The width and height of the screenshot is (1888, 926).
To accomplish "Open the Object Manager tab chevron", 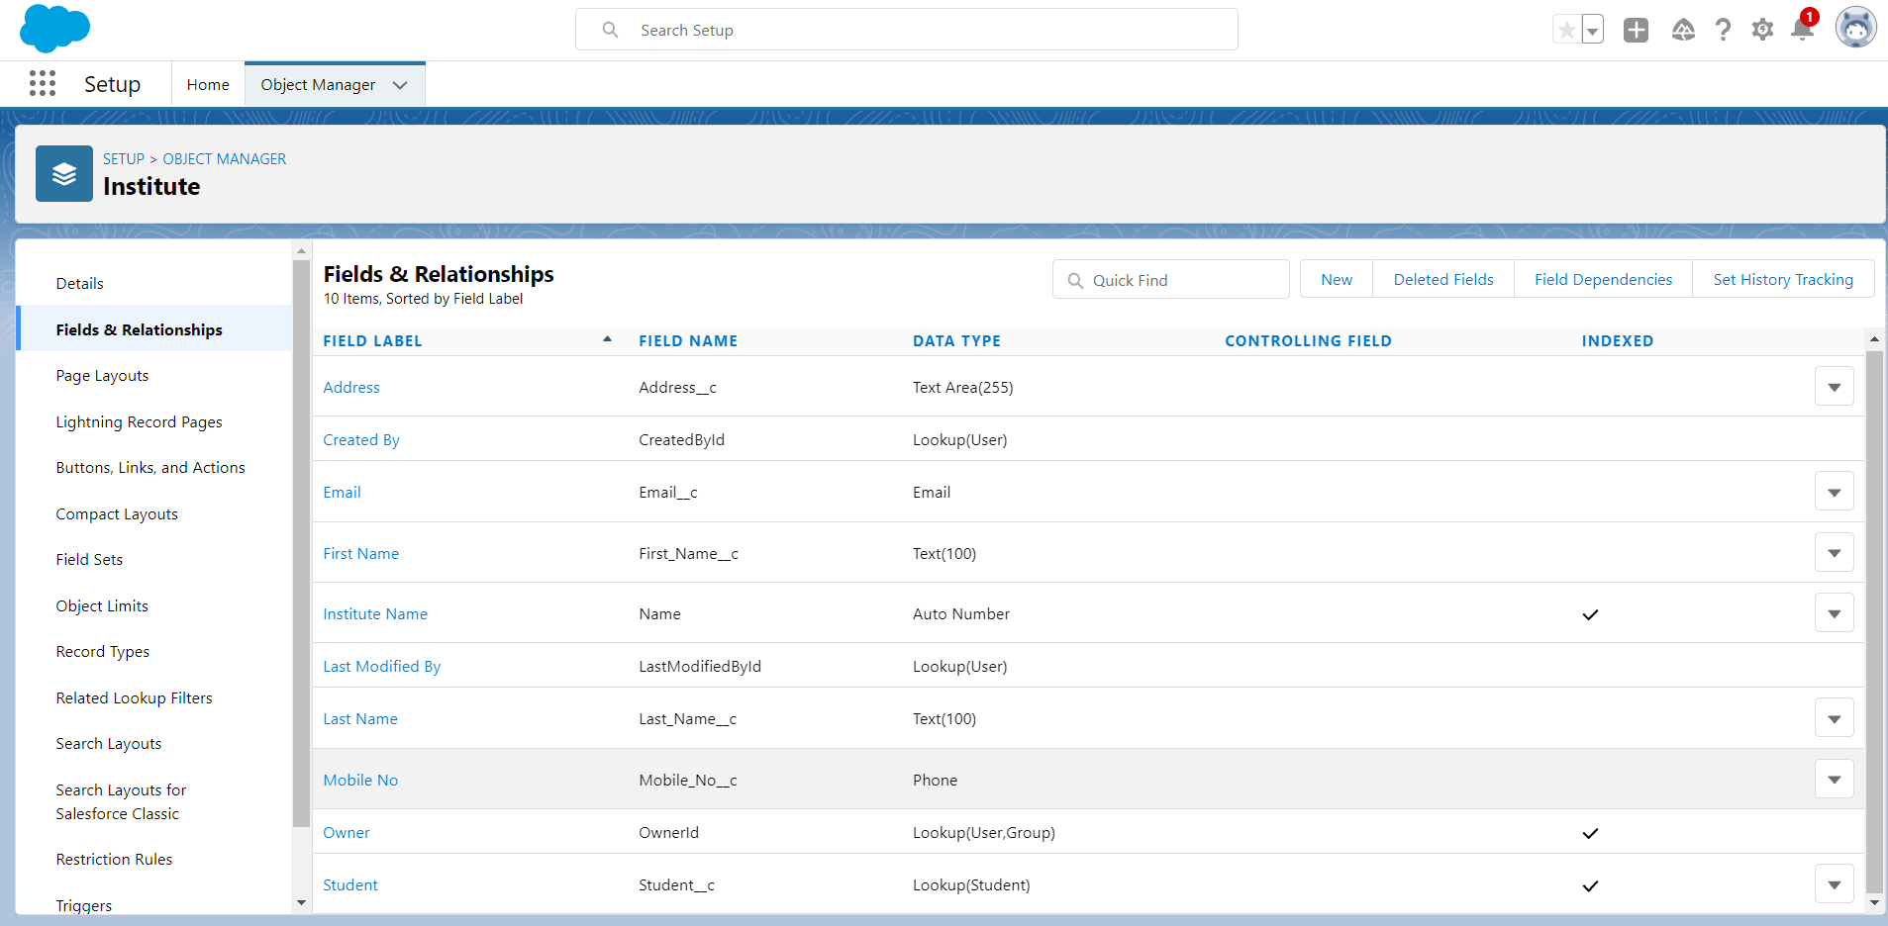I will click(x=400, y=85).
